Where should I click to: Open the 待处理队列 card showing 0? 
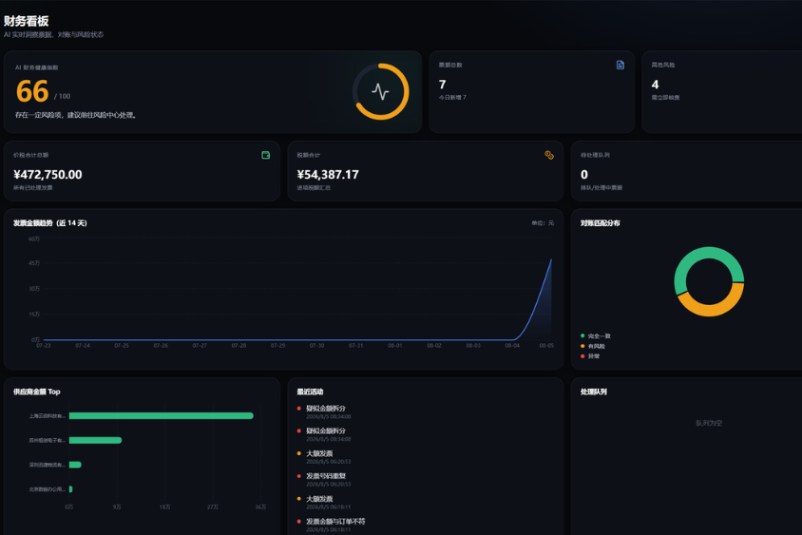tap(686, 171)
